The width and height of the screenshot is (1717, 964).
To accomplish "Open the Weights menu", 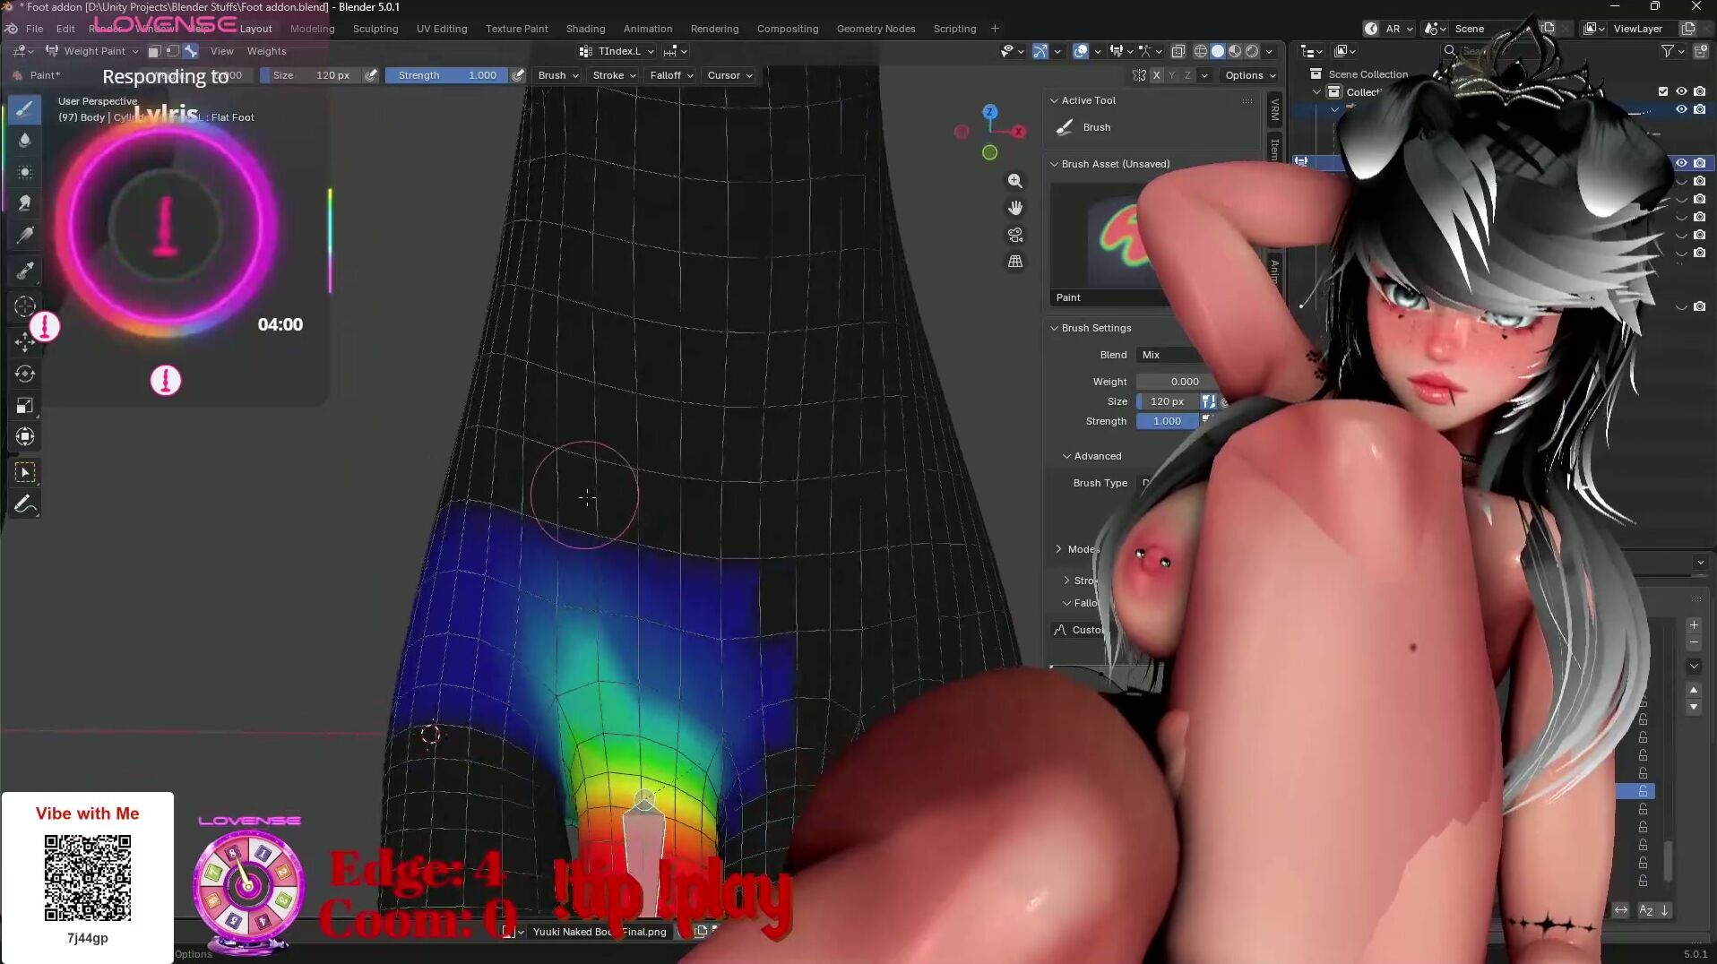I will pyautogui.click(x=267, y=51).
